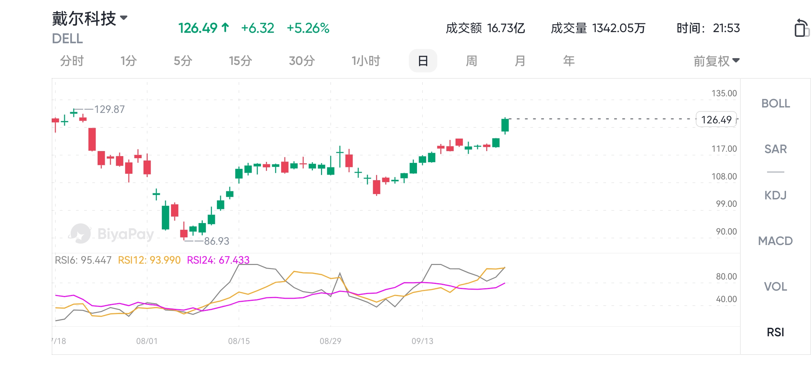Image resolution: width=811 pixels, height=365 pixels.
Task: Select the RSI indicator
Action: click(x=776, y=332)
